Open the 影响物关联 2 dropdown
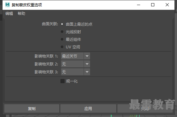 click(76, 64)
